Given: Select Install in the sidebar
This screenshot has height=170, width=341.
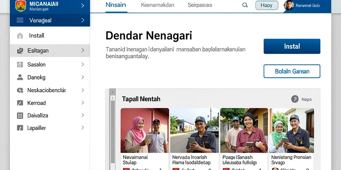Looking at the screenshot, I should (50, 36).
